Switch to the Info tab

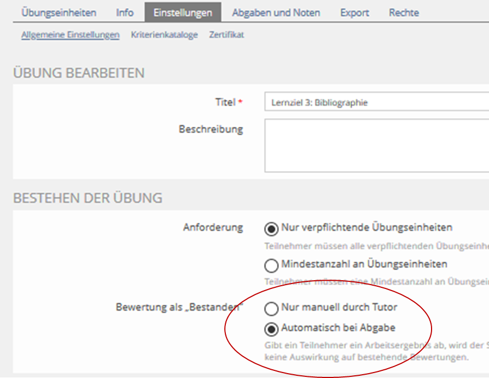click(x=125, y=13)
